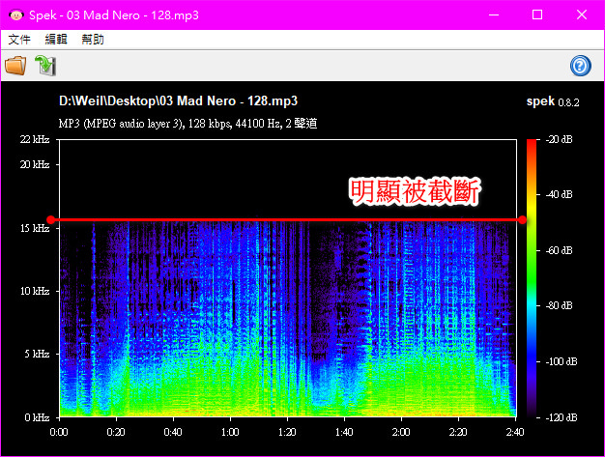Close the Spek window
Viewport: 605px width, 457px height.
click(x=582, y=14)
